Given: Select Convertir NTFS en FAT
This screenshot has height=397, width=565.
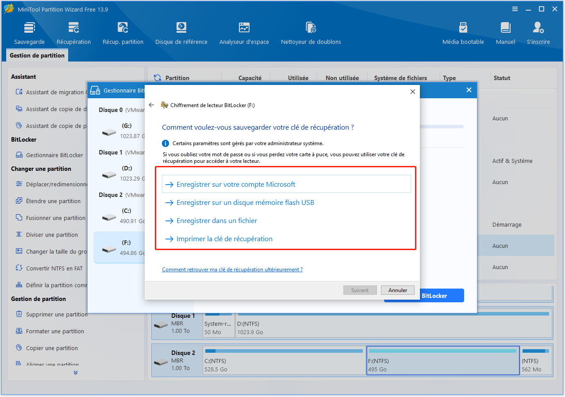Looking at the screenshot, I should (x=50, y=268).
